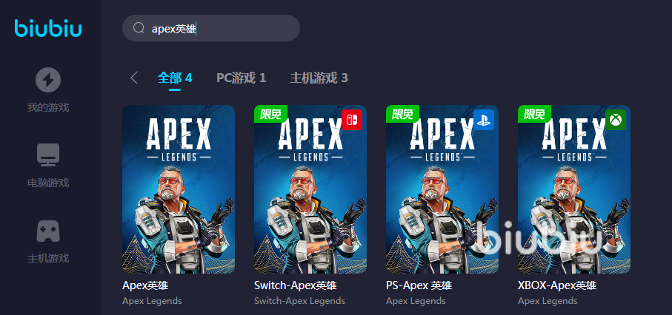Select the Switch-Apex英雄 game cover
Image resolution: width=672 pixels, height=315 pixels.
point(310,189)
